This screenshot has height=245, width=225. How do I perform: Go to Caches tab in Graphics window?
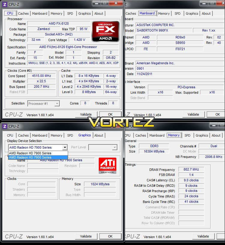23,135
